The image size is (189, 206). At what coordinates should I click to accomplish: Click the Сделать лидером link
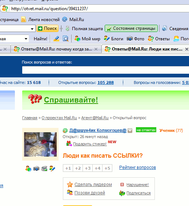(93, 185)
